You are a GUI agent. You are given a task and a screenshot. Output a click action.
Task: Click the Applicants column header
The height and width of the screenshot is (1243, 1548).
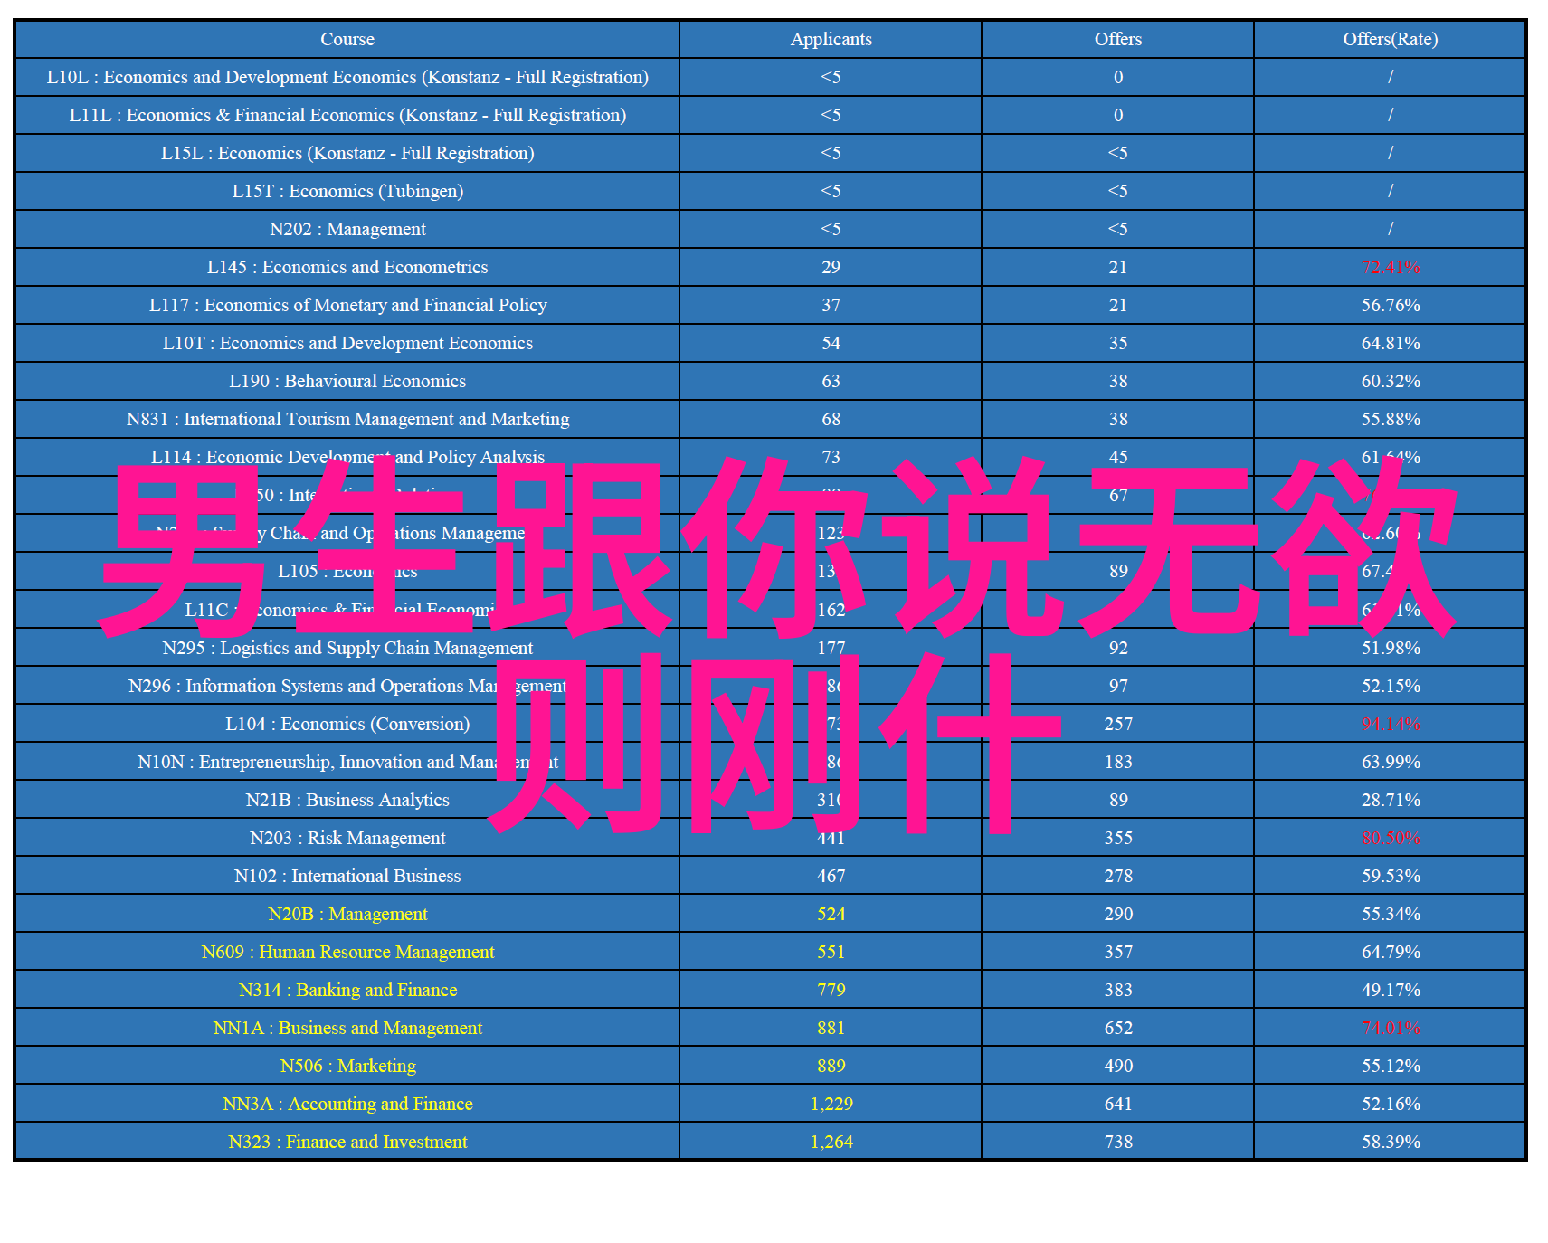831,39
